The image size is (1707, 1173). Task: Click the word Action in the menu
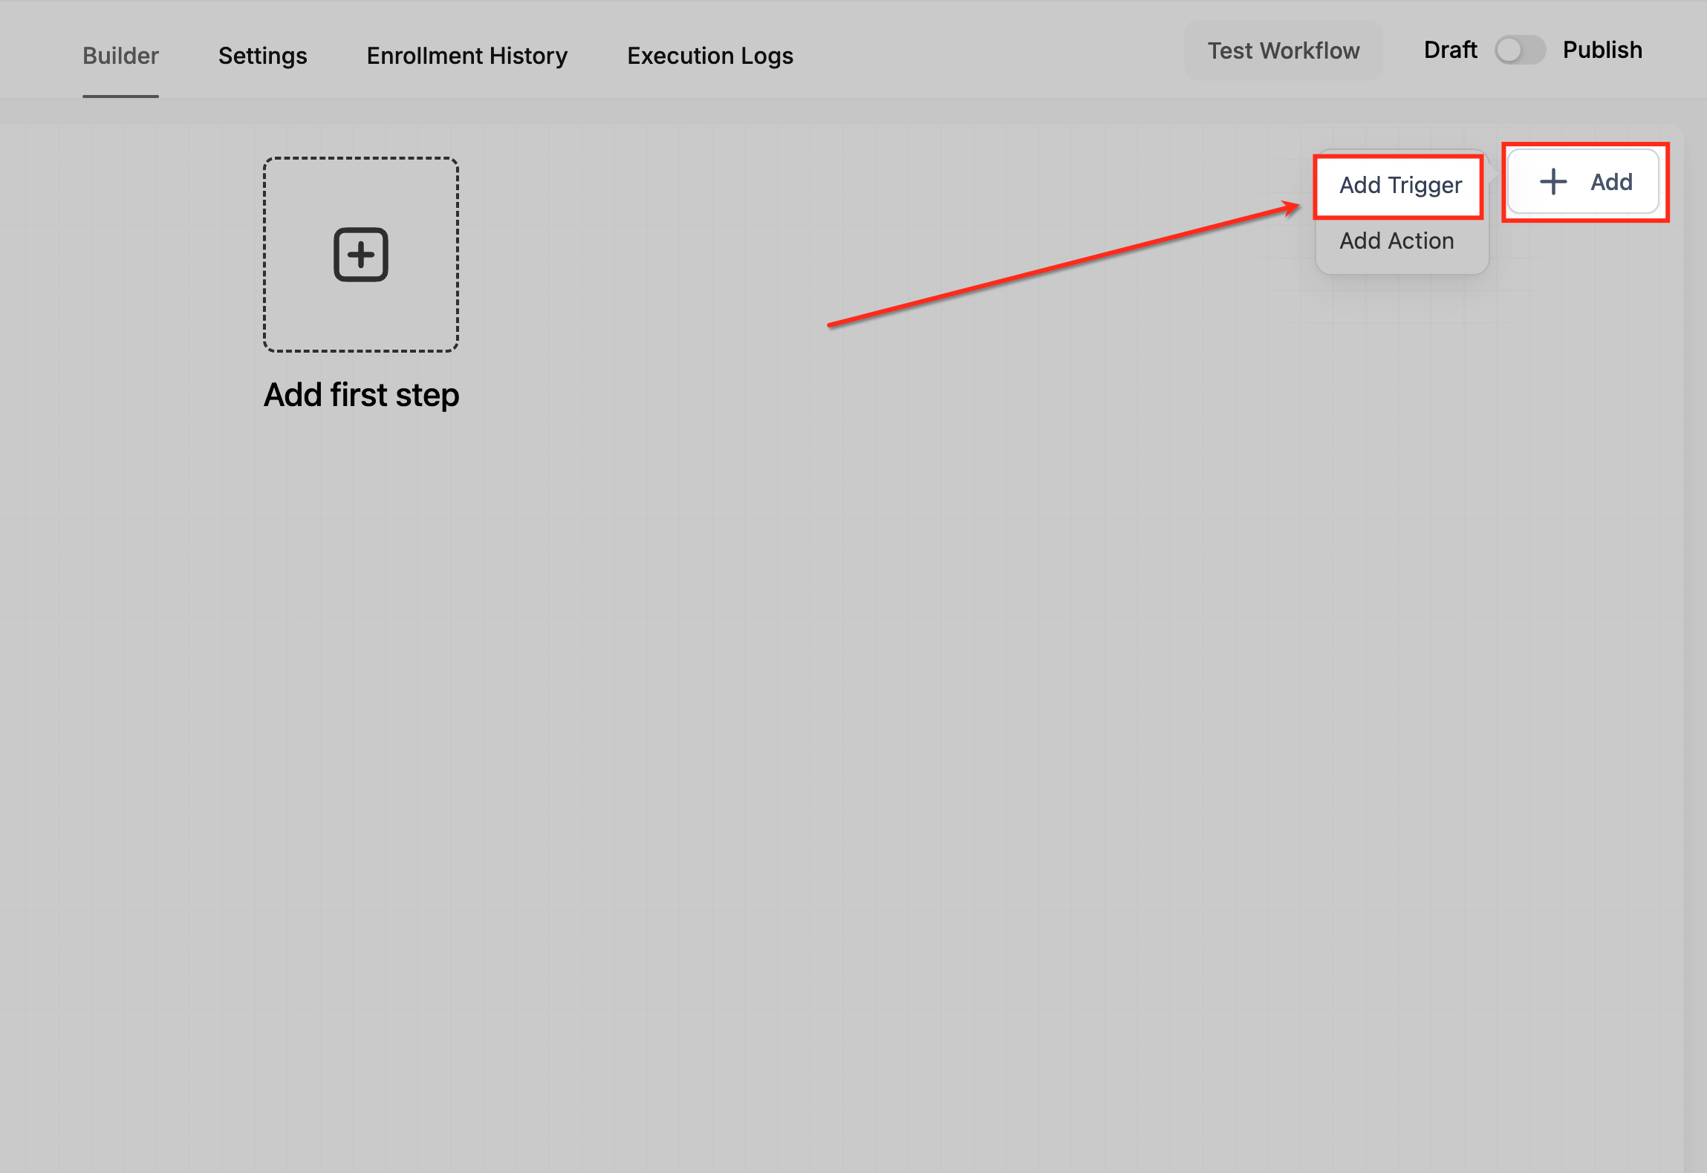click(1421, 241)
